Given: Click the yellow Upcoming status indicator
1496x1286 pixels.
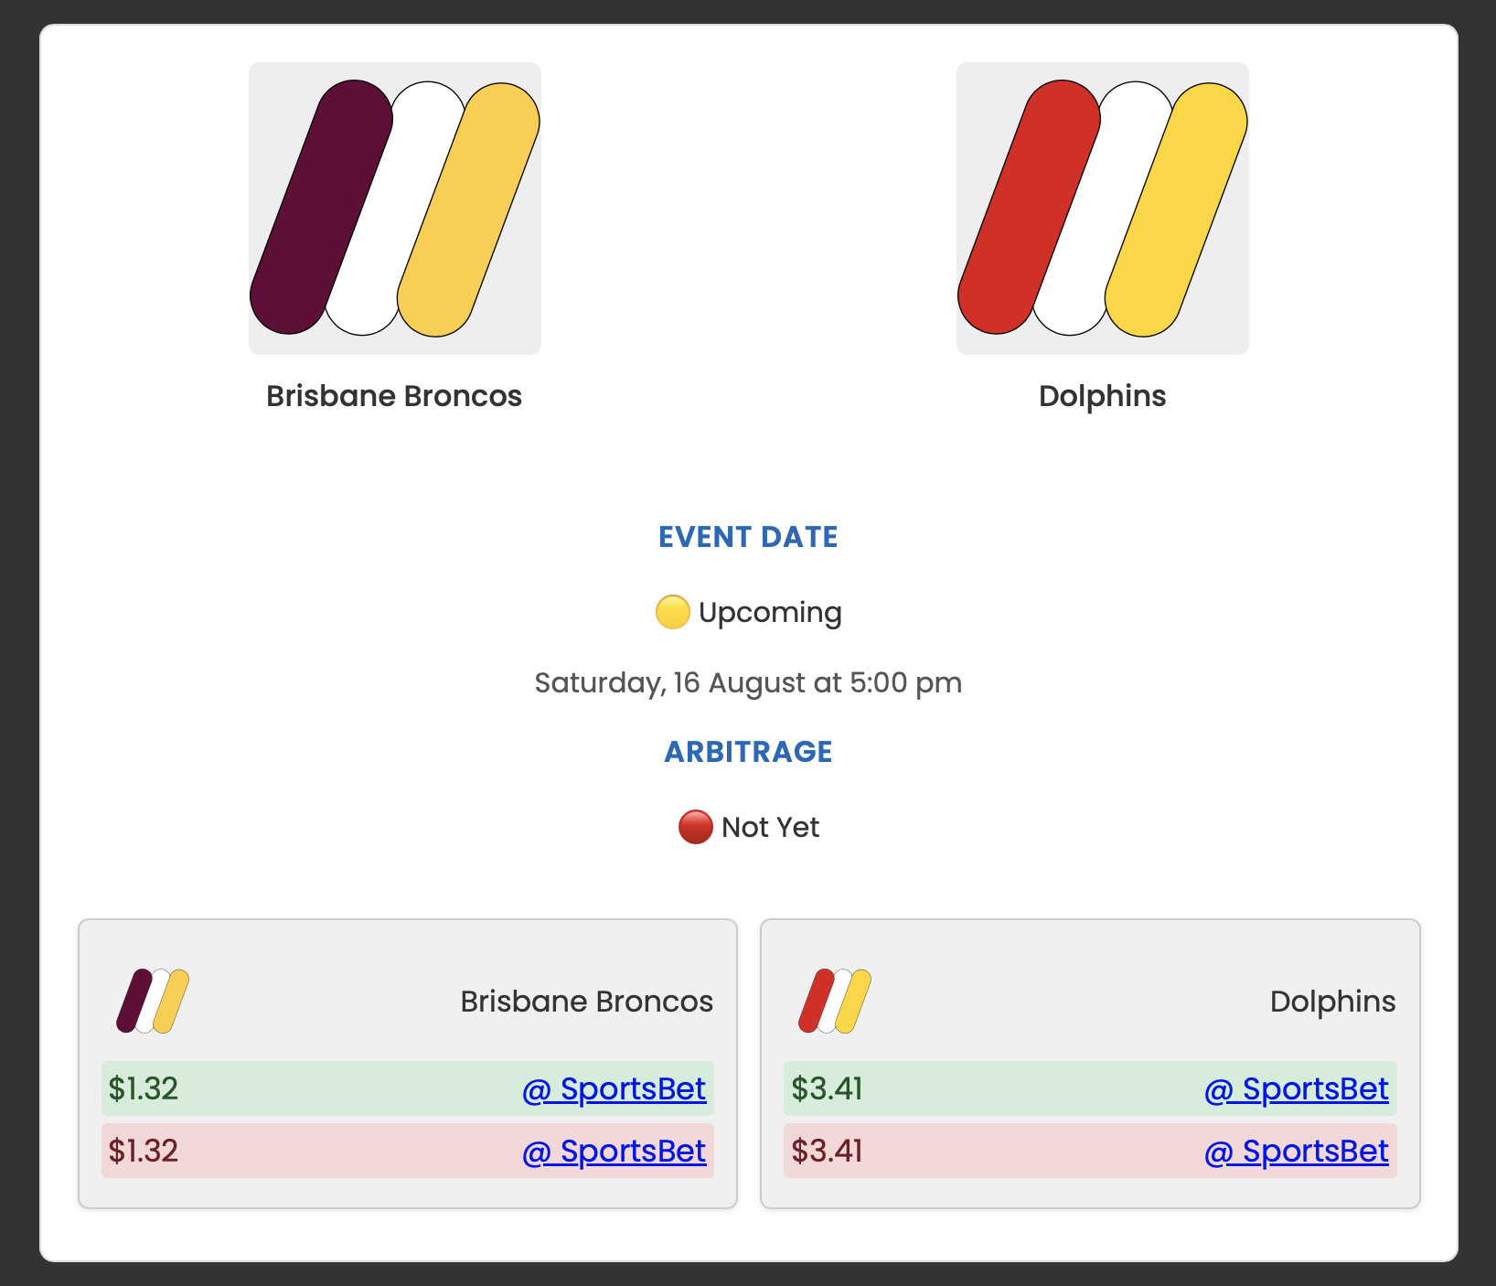Looking at the screenshot, I should tap(673, 611).
